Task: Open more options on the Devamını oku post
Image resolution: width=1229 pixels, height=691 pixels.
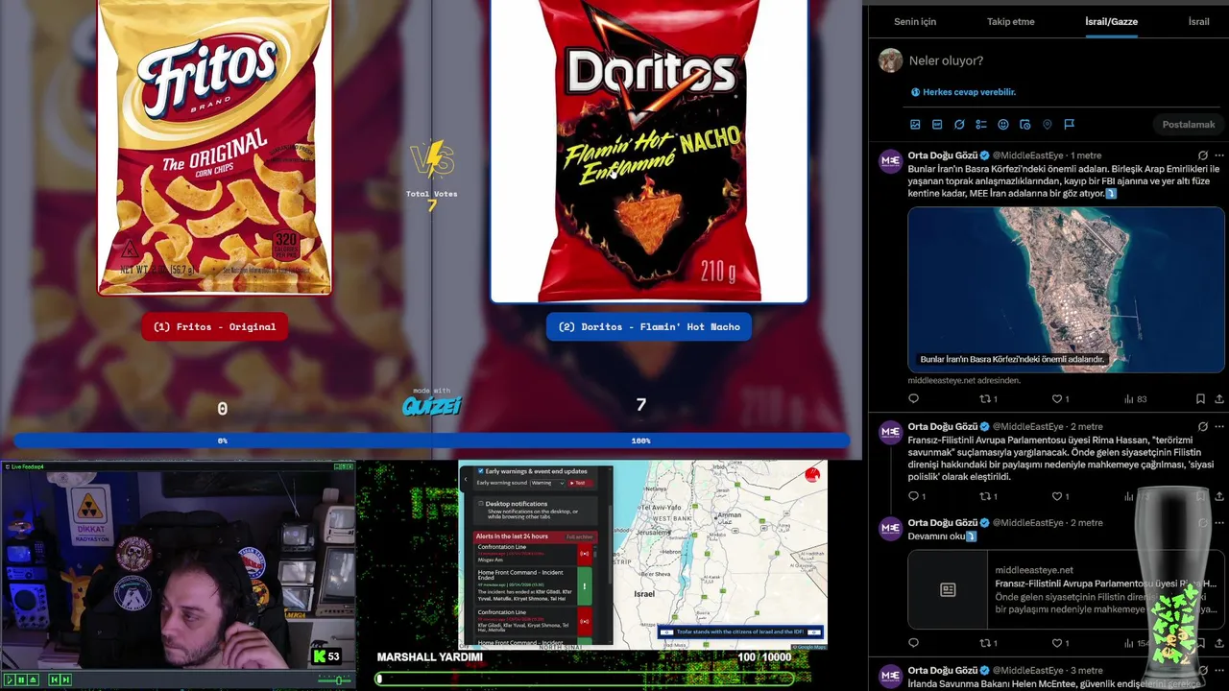Action: tap(1219, 523)
